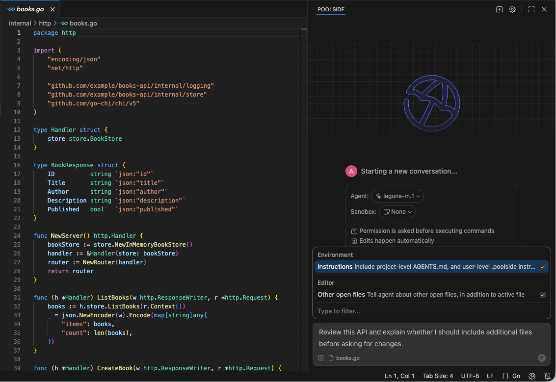Click line number 24 in the gutter
This screenshot has width=556, height=382.
pyautogui.click(x=17, y=236)
